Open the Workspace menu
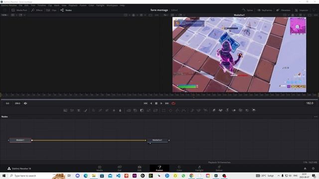319x179 pixels. click(112, 5)
